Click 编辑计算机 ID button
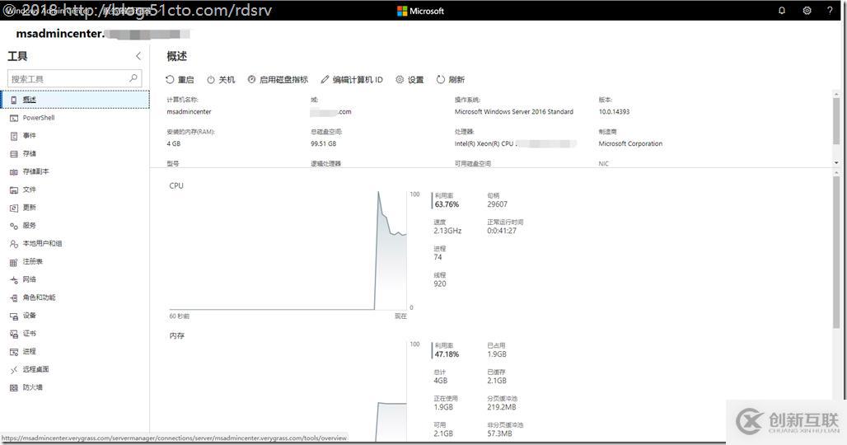Screen dimensions: 847x445 352,79
